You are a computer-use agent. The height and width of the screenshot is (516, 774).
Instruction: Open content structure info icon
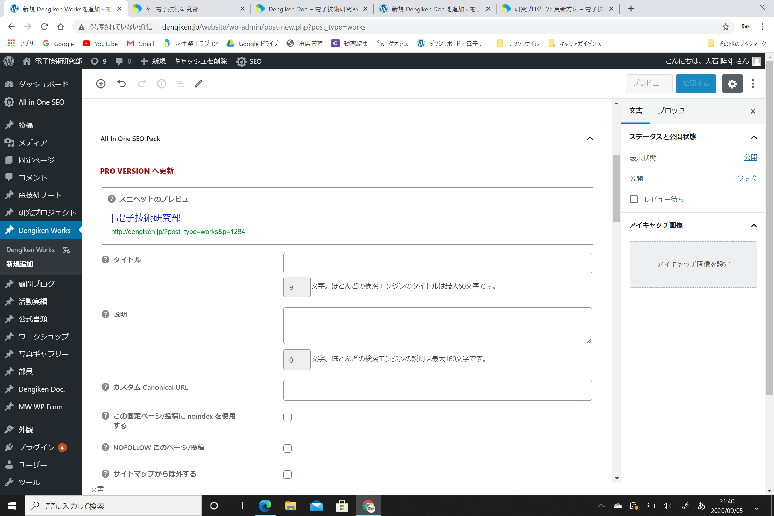click(x=162, y=84)
